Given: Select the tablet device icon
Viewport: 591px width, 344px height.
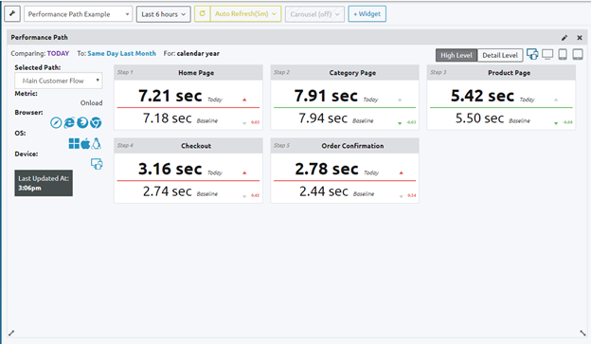Looking at the screenshot, I should 578,54.
